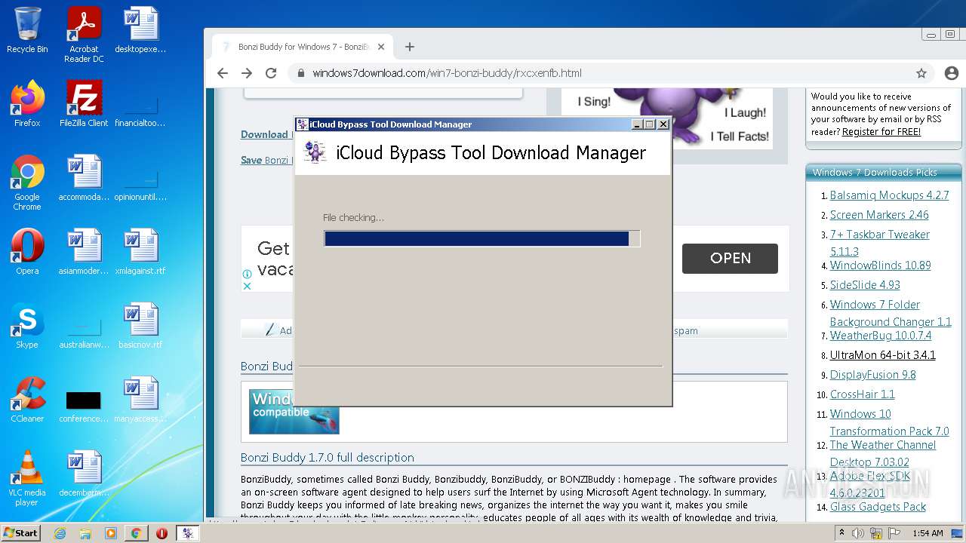Open new tab in Chrome
966x543 pixels.
point(410,47)
